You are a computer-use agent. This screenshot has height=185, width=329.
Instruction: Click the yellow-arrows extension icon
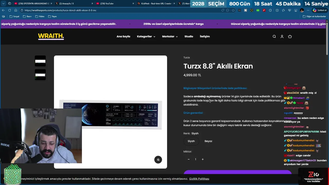click(252, 10)
